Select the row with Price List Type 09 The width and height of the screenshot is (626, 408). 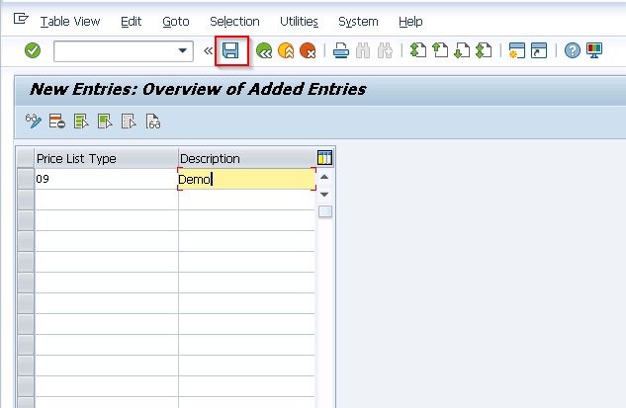coord(26,179)
